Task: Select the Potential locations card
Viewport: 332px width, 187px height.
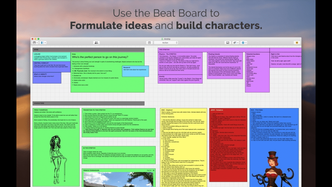Action: tap(257, 72)
